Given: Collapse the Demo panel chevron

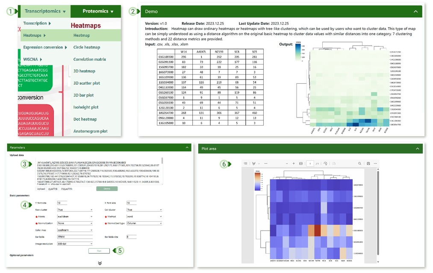Looking at the screenshot, I should [415, 12].
